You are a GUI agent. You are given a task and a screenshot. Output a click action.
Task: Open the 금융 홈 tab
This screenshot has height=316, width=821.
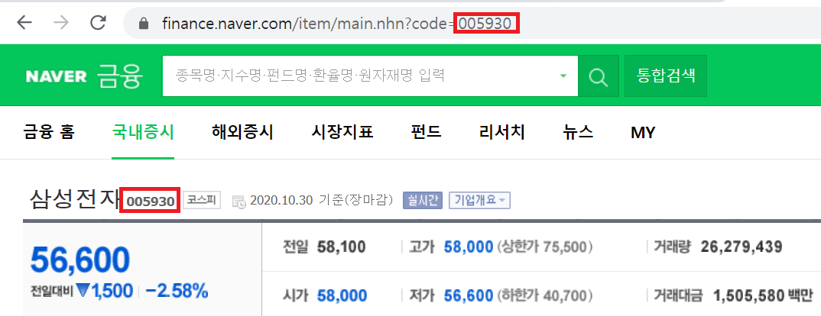point(49,132)
